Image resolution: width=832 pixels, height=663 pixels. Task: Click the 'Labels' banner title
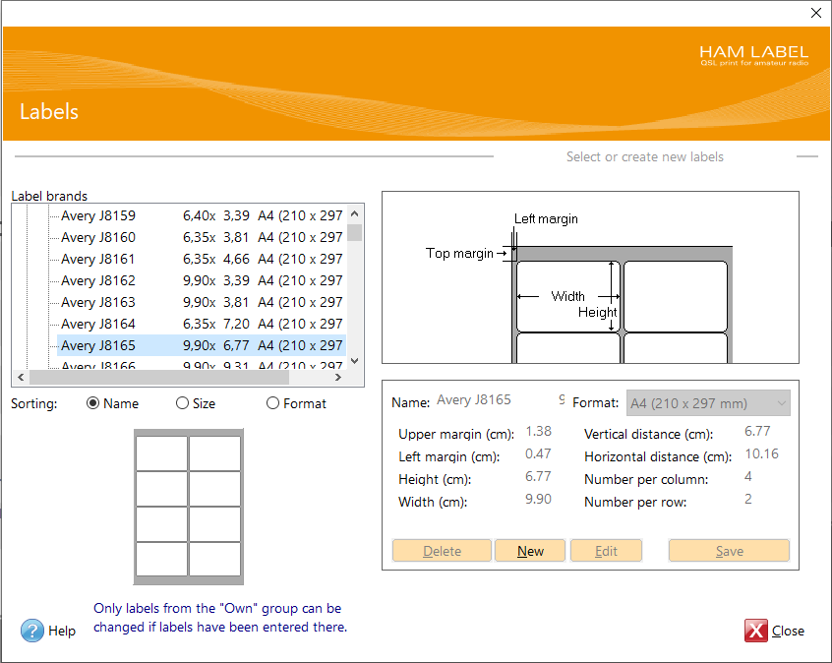coord(49,111)
